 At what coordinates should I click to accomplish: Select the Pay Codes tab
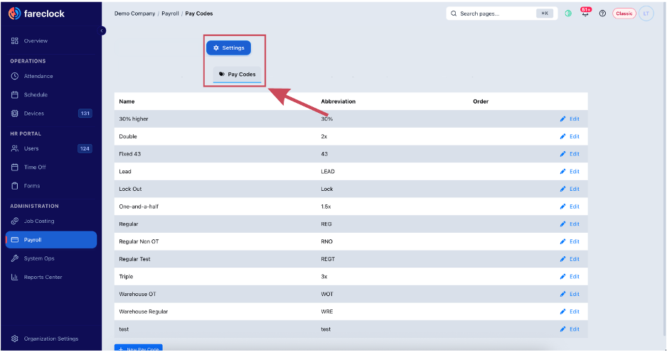(237, 75)
